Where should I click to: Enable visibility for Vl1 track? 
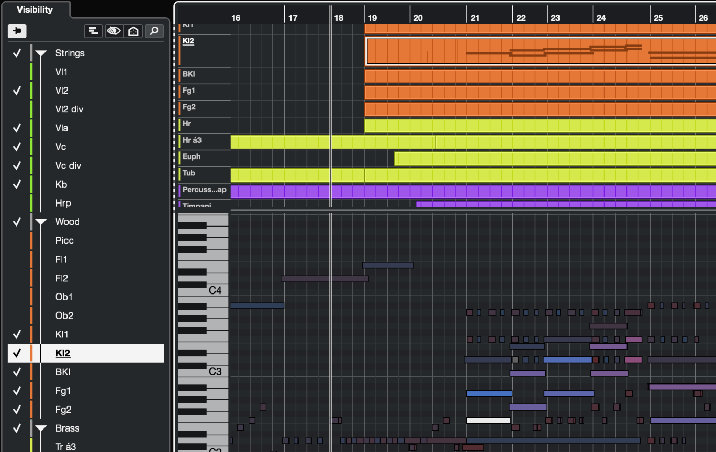[17, 72]
